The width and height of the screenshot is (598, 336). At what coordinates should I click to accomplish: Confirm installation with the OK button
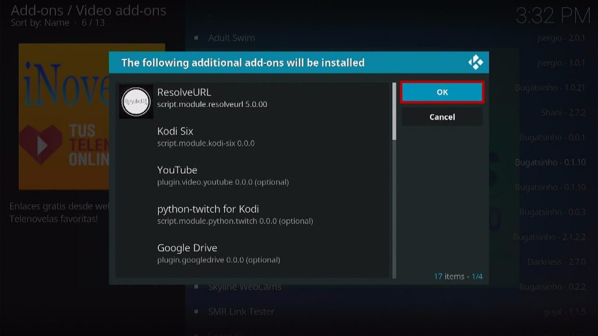point(442,92)
